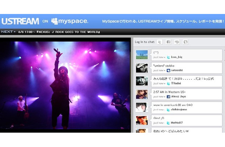The height and width of the screenshot is (147, 225).
Task: Click the 'just now' timestamp on satooshi's message
Action: (x=158, y=70)
